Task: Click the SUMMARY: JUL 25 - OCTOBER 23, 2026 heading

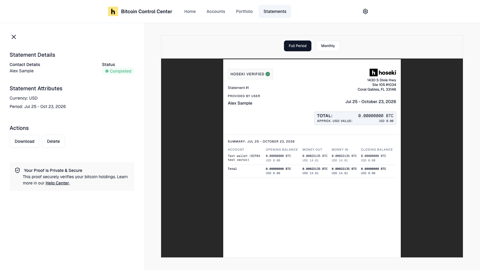Action: 261,142
